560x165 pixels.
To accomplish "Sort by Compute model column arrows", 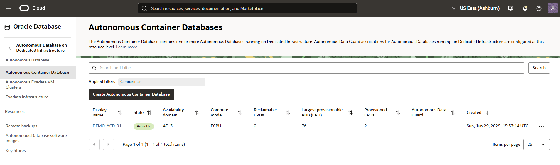I will coord(240,113).
